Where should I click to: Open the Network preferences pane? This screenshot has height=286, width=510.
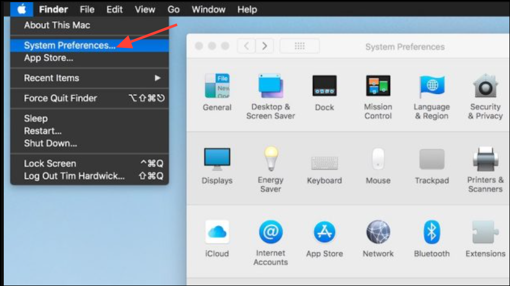[x=378, y=239]
